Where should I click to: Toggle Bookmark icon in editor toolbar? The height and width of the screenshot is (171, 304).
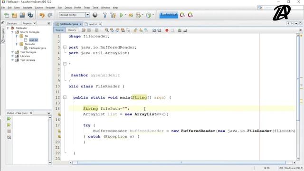(x=146, y=30)
